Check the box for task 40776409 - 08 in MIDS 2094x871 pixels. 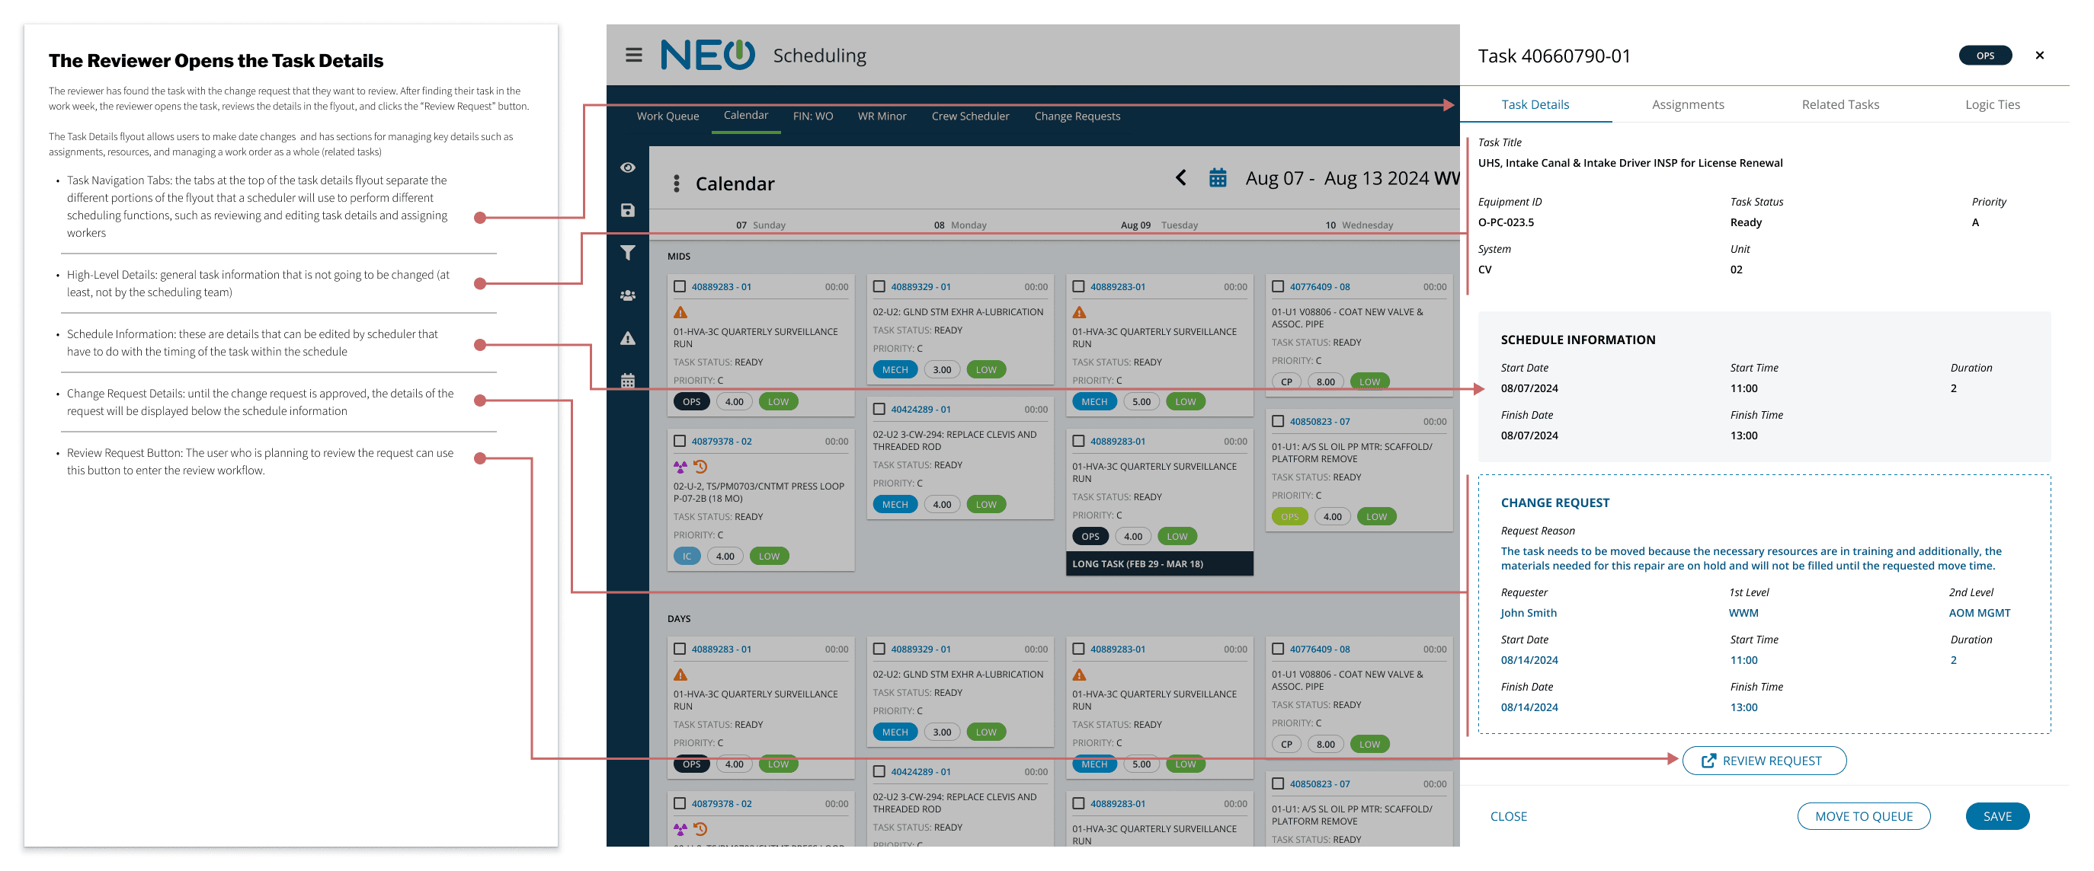click(x=1278, y=287)
